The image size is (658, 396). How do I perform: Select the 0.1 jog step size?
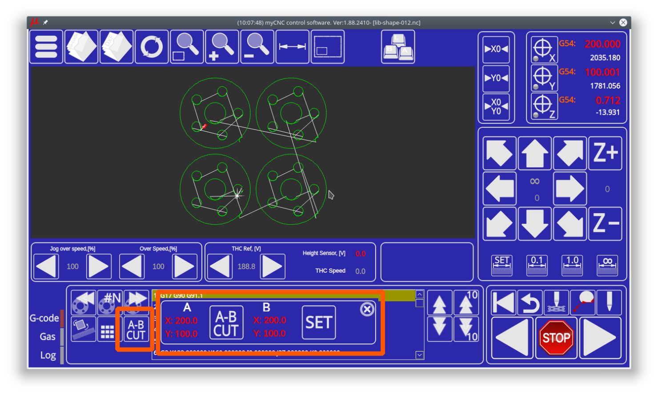click(x=537, y=265)
